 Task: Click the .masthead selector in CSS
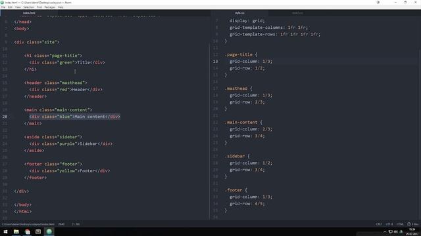(x=236, y=88)
